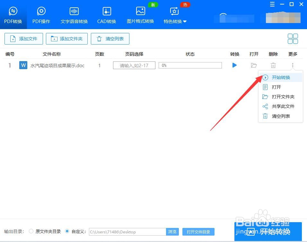This screenshot has width=307, height=242.
Task: Select the PDF转换 module icon
Action: [13, 14]
